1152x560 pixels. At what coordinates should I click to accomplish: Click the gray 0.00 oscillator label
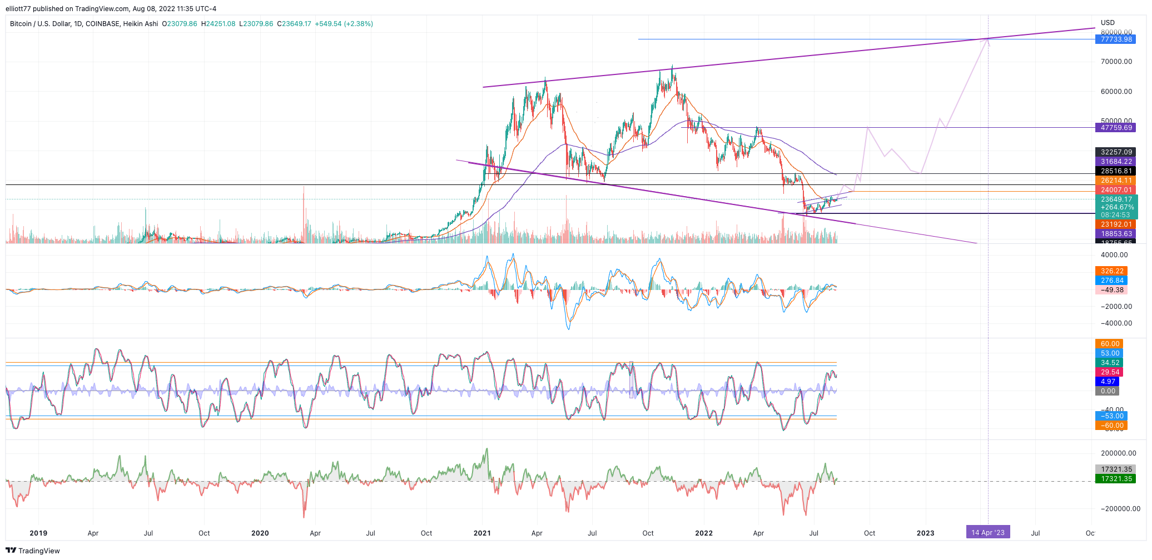[1108, 391]
